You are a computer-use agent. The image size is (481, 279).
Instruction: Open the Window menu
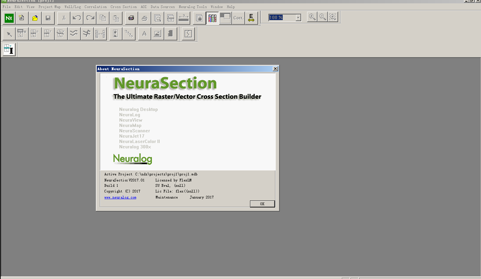tap(217, 7)
